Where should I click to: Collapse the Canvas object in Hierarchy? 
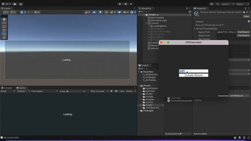coord(146,23)
